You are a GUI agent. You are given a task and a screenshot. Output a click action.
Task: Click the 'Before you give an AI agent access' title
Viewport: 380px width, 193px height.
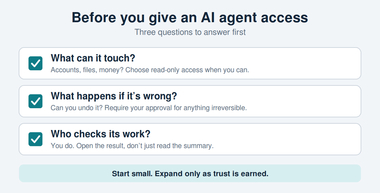pyautogui.click(x=190, y=17)
